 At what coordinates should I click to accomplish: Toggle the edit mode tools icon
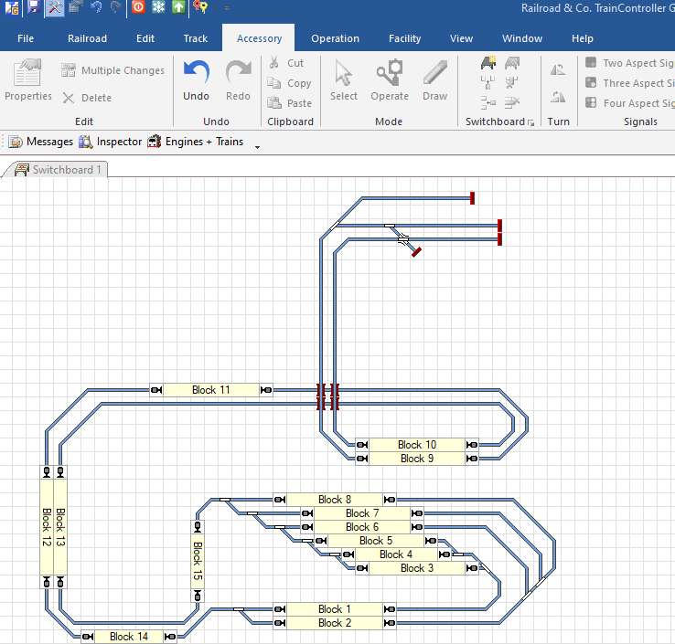pos(55,7)
